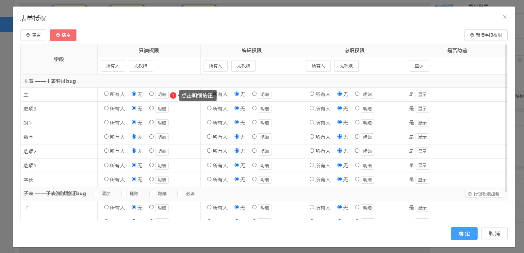524x253 pixels.
Task: Click 显示 button in the 数字 row
Action: (422, 137)
